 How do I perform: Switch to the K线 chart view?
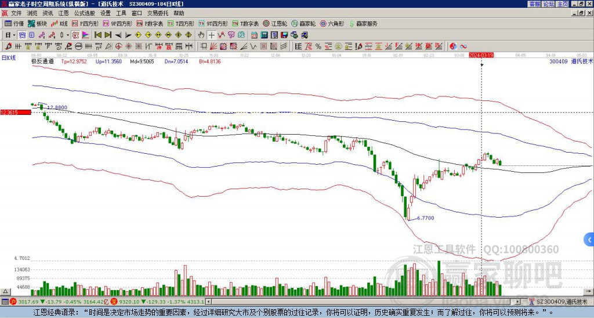59,23
